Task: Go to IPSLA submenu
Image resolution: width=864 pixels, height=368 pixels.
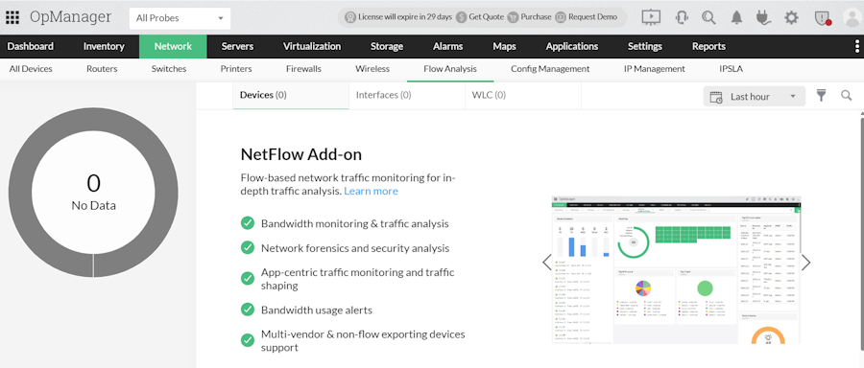Action: click(x=731, y=69)
